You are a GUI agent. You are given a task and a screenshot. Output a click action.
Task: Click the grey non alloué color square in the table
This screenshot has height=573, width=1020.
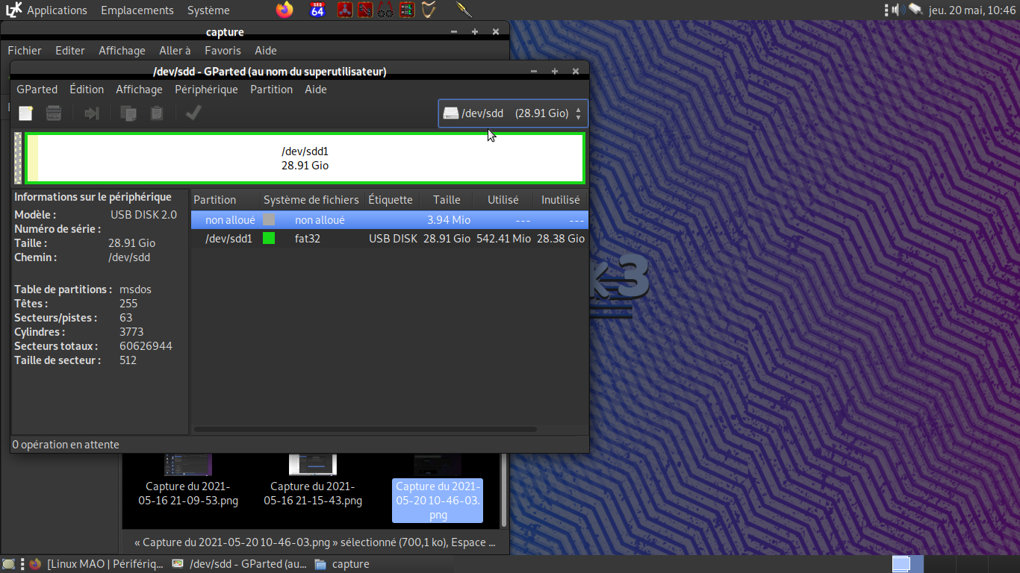269,220
